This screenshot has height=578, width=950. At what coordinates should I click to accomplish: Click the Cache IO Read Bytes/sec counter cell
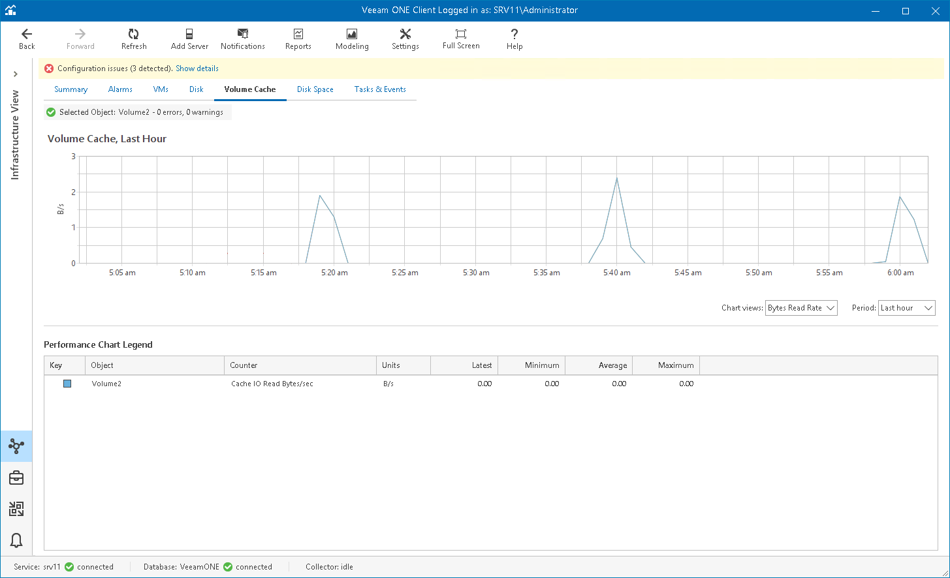(272, 384)
